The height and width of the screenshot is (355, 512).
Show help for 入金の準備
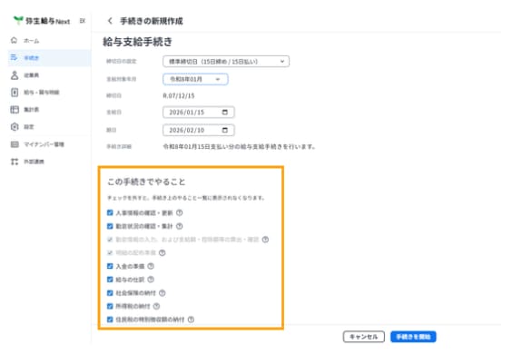[151, 266]
